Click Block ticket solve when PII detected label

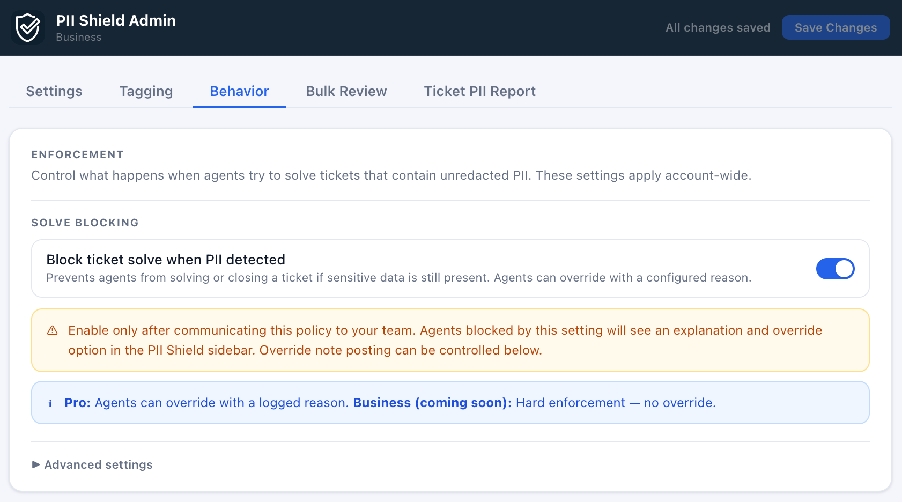166,260
